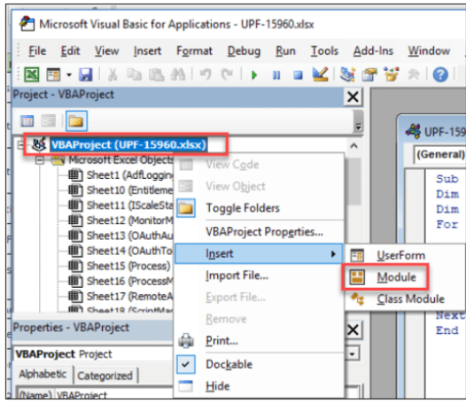Click the Find binoculars icon
Viewport: 466px width, 403px height.
tap(178, 74)
